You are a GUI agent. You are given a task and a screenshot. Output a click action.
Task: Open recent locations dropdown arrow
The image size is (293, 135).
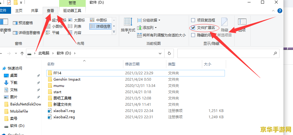pos(16,53)
